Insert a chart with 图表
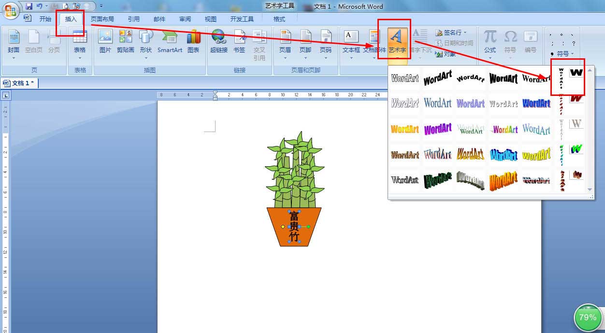605x333 pixels. coord(193,42)
